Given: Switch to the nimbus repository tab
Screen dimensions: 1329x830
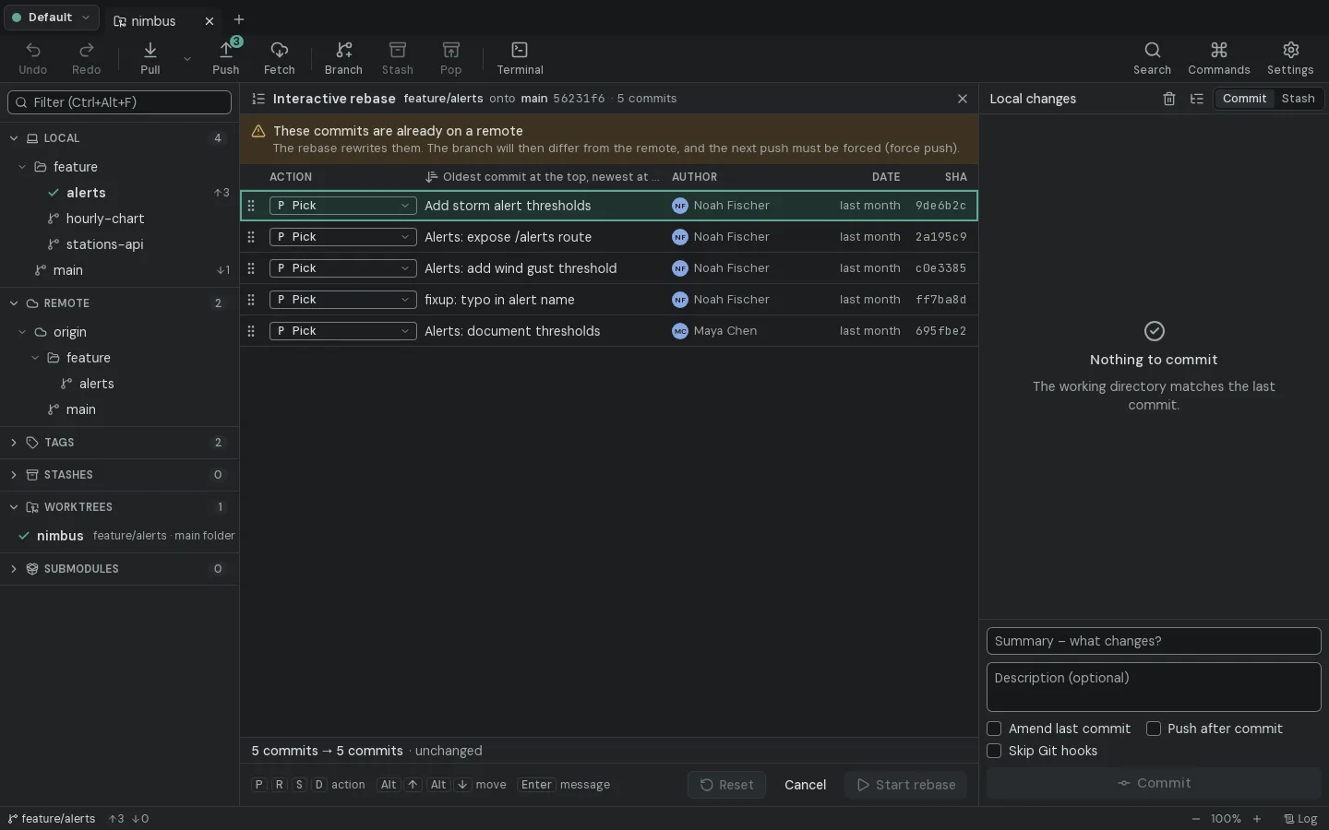Looking at the screenshot, I should coord(164,20).
